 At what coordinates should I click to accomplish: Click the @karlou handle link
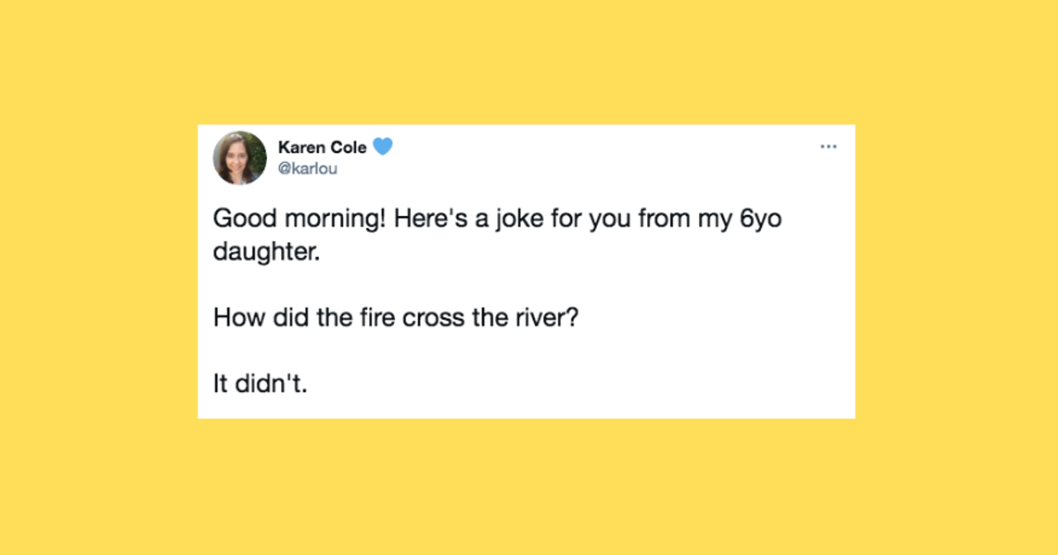(308, 168)
